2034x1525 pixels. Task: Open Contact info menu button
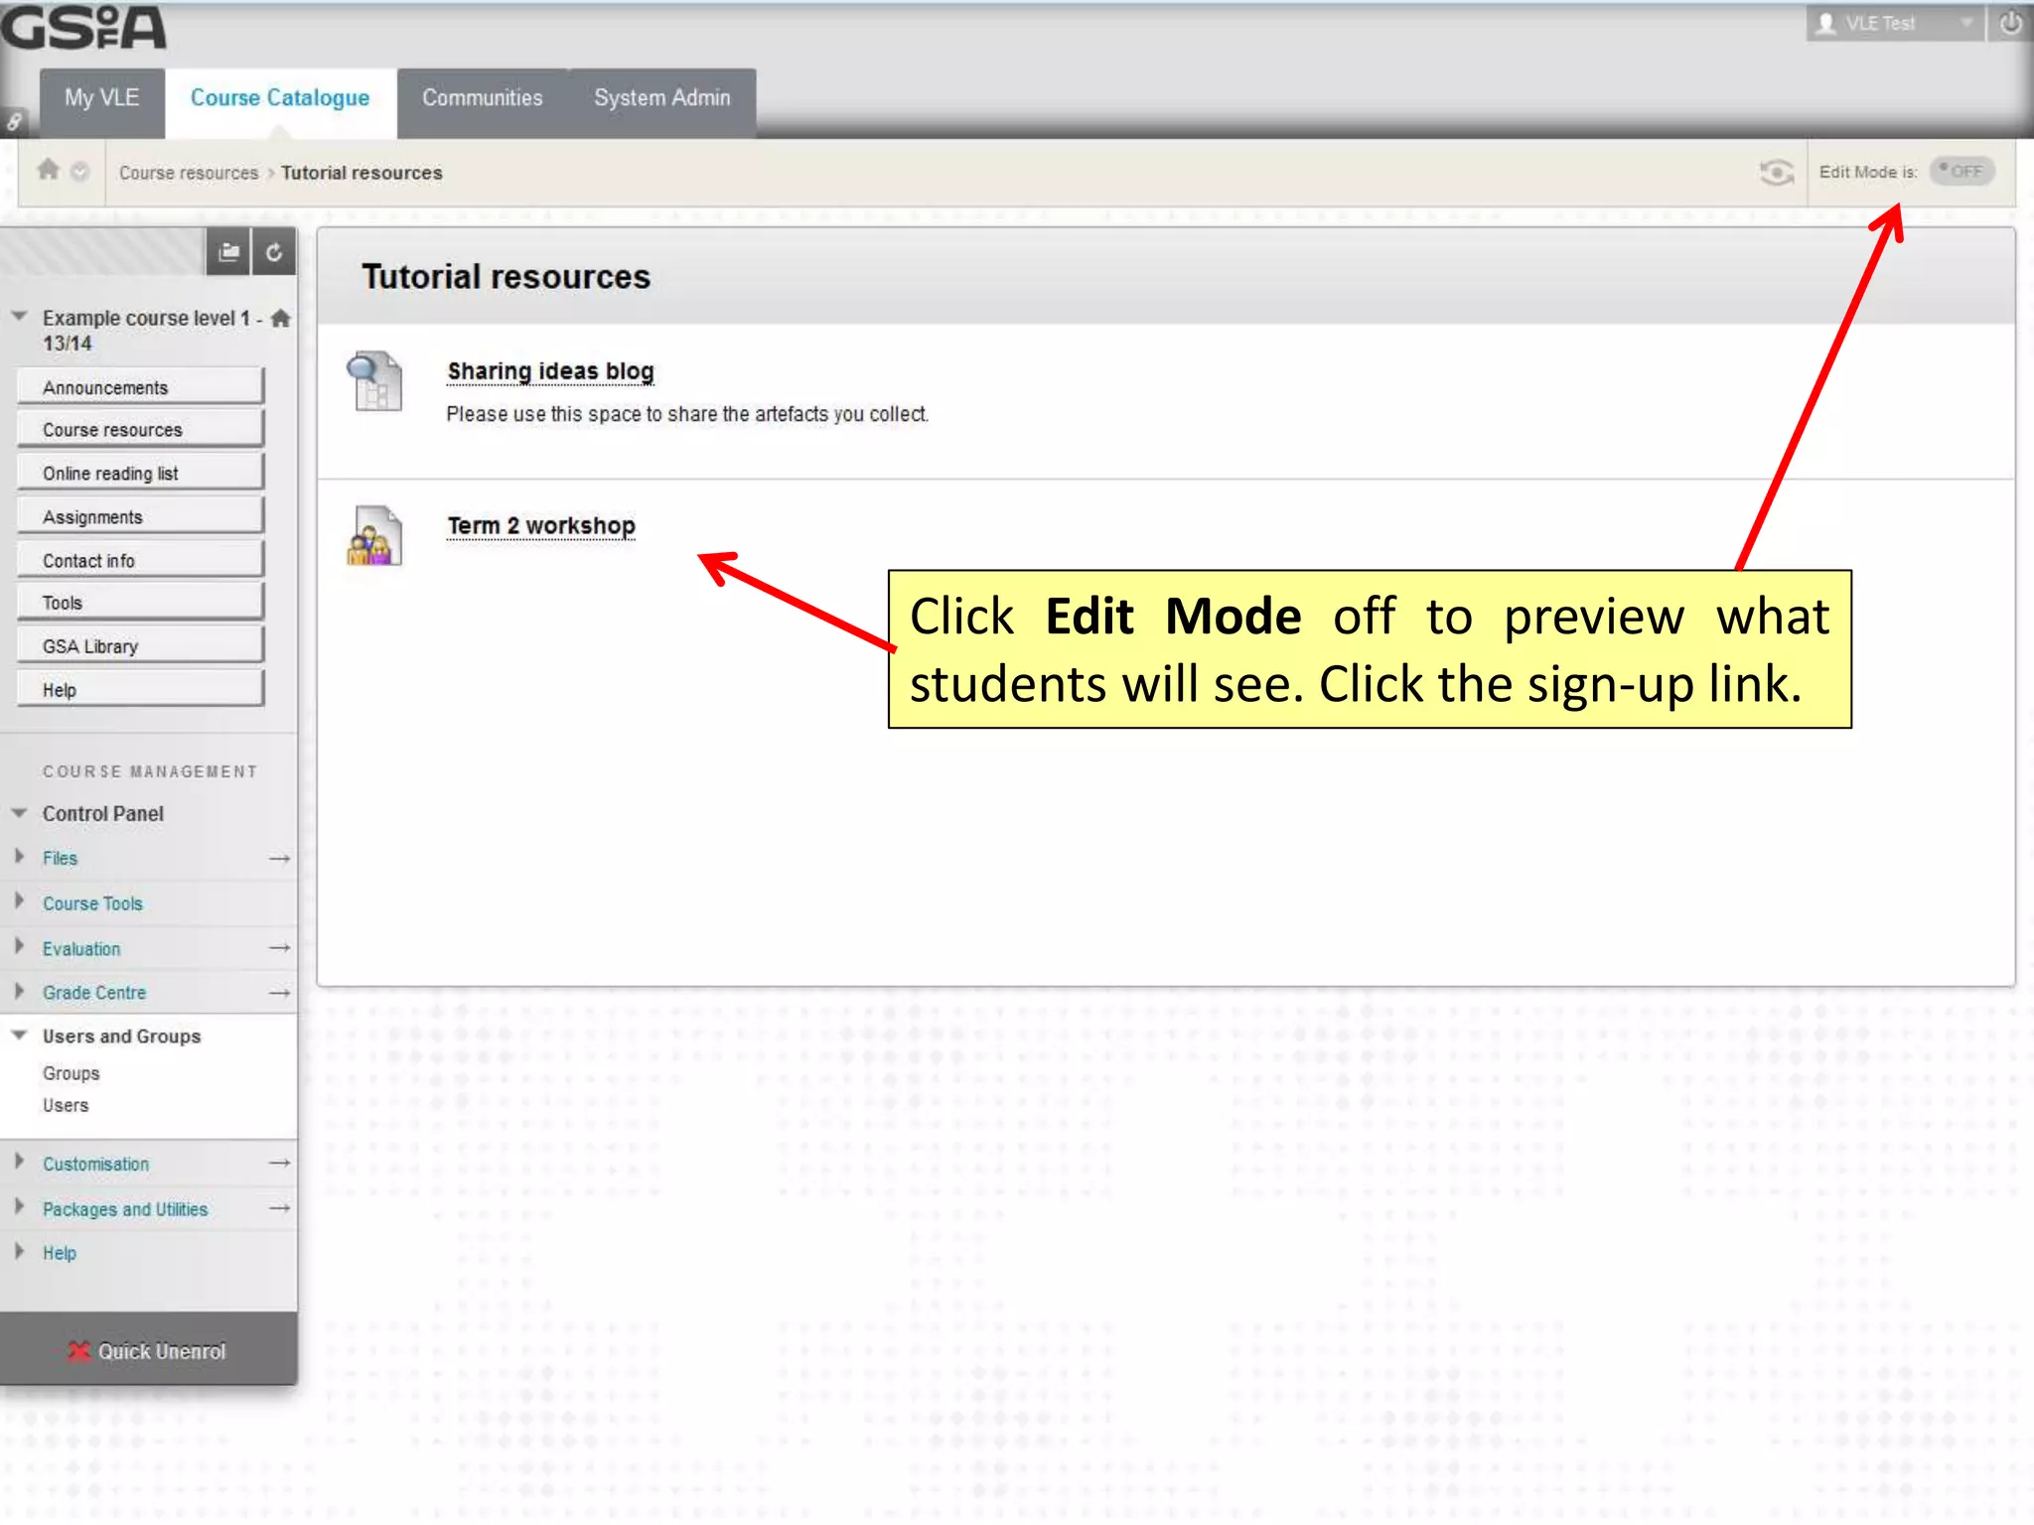click(140, 561)
